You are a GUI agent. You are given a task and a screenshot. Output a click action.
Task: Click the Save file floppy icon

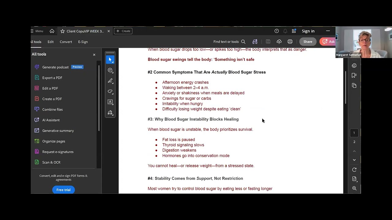tap(268, 42)
